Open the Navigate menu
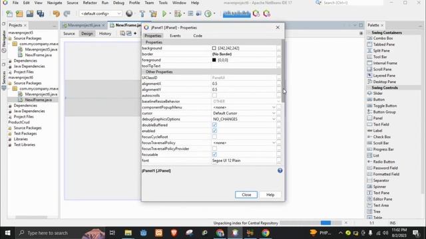426x239 pixels. click(55, 3)
